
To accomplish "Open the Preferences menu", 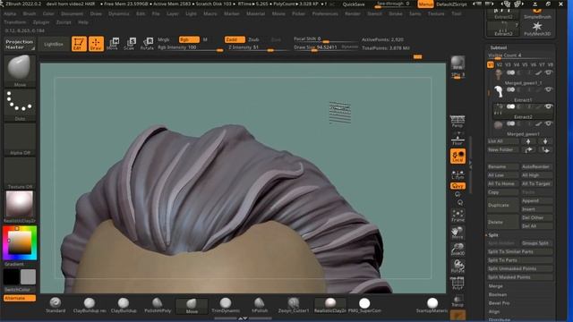I will click(x=325, y=13).
